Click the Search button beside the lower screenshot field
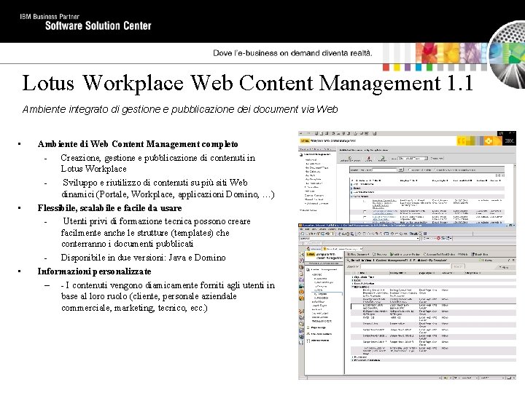 458,266
